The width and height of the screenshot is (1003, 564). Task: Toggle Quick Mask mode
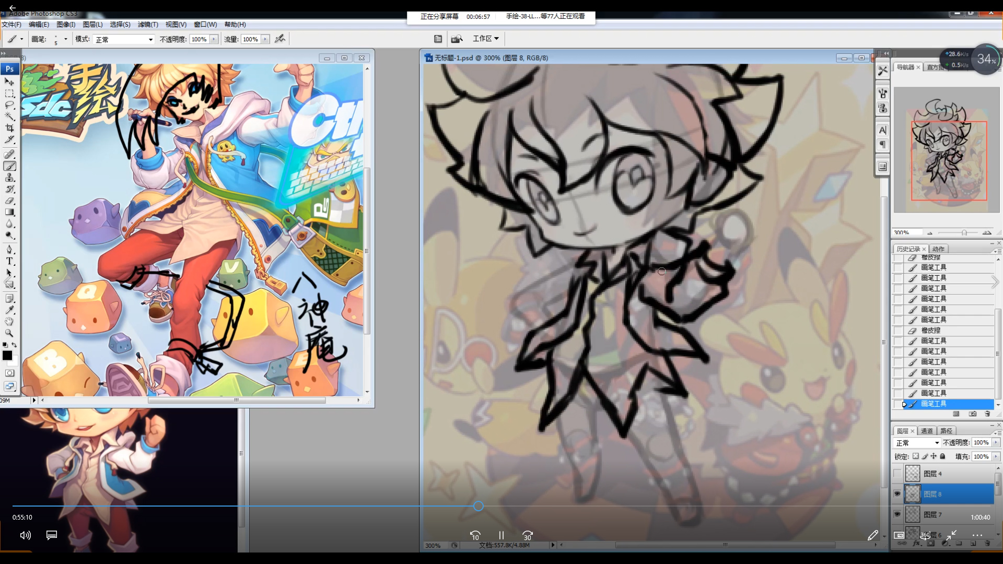[9, 373]
